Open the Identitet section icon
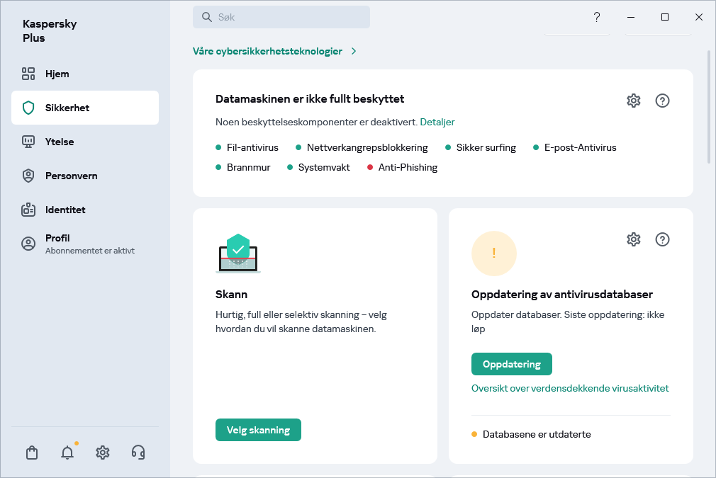The image size is (716, 478). pos(28,210)
